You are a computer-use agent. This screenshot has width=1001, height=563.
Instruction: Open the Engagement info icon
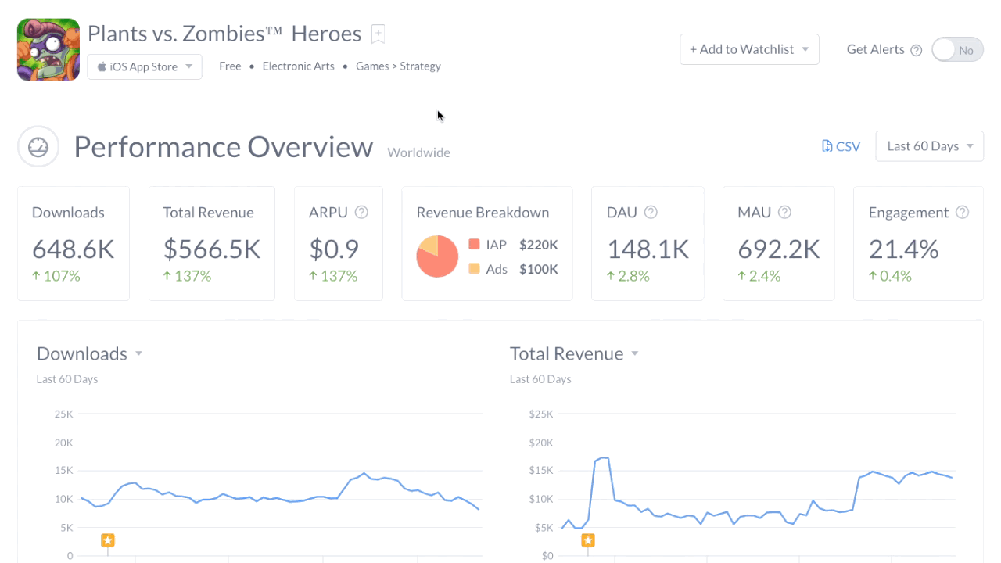point(963,212)
